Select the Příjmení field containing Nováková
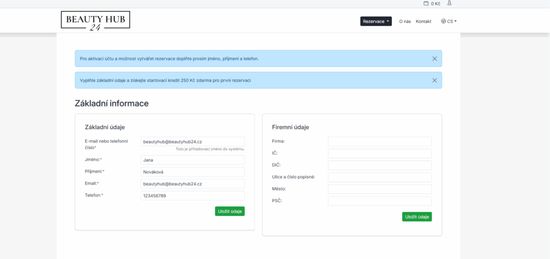This screenshot has height=259, width=550. coord(192,172)
